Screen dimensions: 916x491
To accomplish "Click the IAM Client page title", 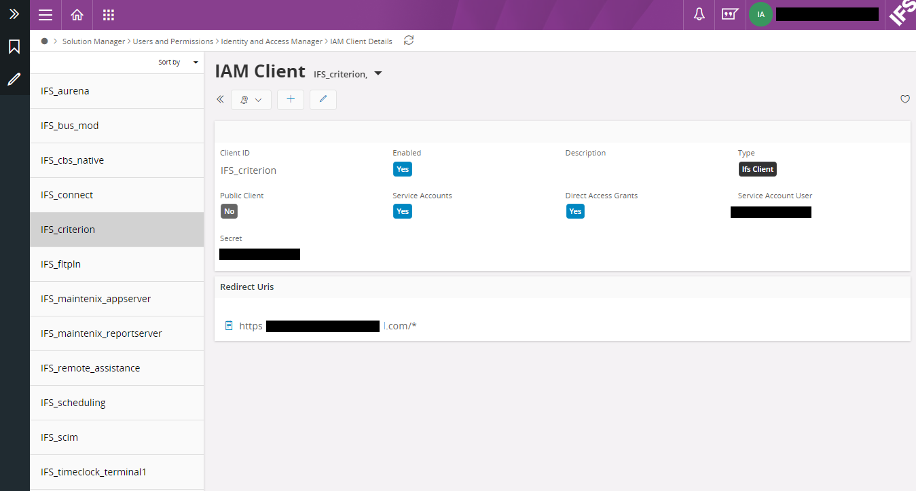I will click(x=260, y=71).
